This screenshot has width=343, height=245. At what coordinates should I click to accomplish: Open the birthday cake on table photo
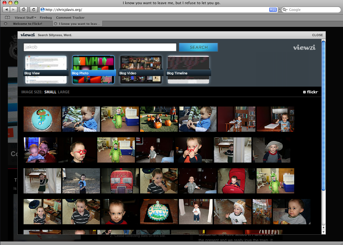coord(159,212)
